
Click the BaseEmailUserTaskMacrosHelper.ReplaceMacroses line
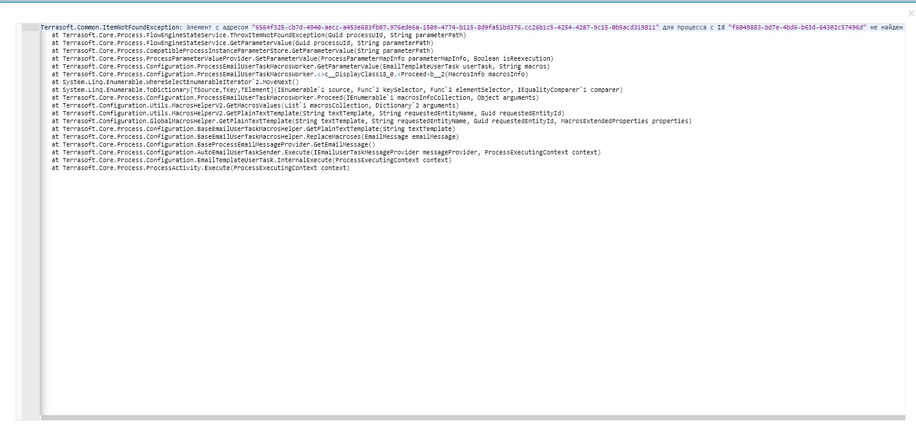(x=255, y=137)
